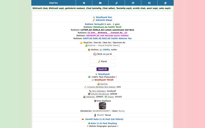Click people icon beside online count 10093
The width and height of the screenshot is (205, 128).
101,49
